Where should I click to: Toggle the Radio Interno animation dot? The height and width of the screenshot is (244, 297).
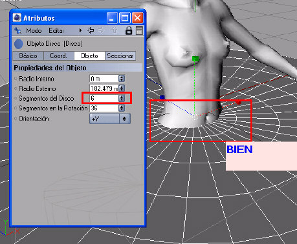point(16,79)
